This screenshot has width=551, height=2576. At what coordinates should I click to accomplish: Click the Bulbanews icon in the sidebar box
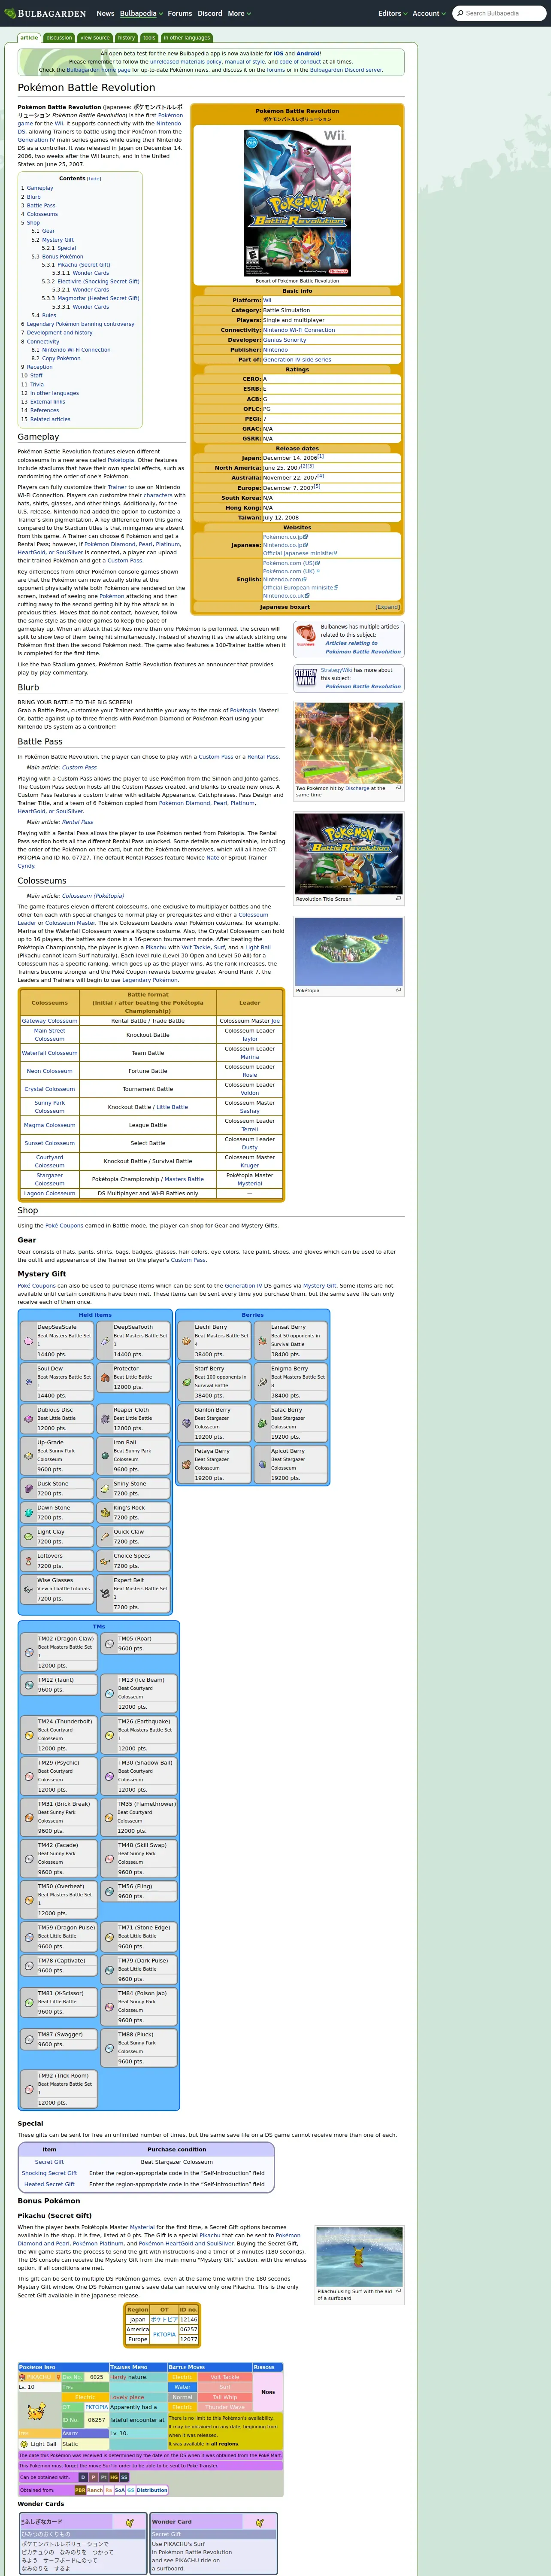tap(305, 635)
